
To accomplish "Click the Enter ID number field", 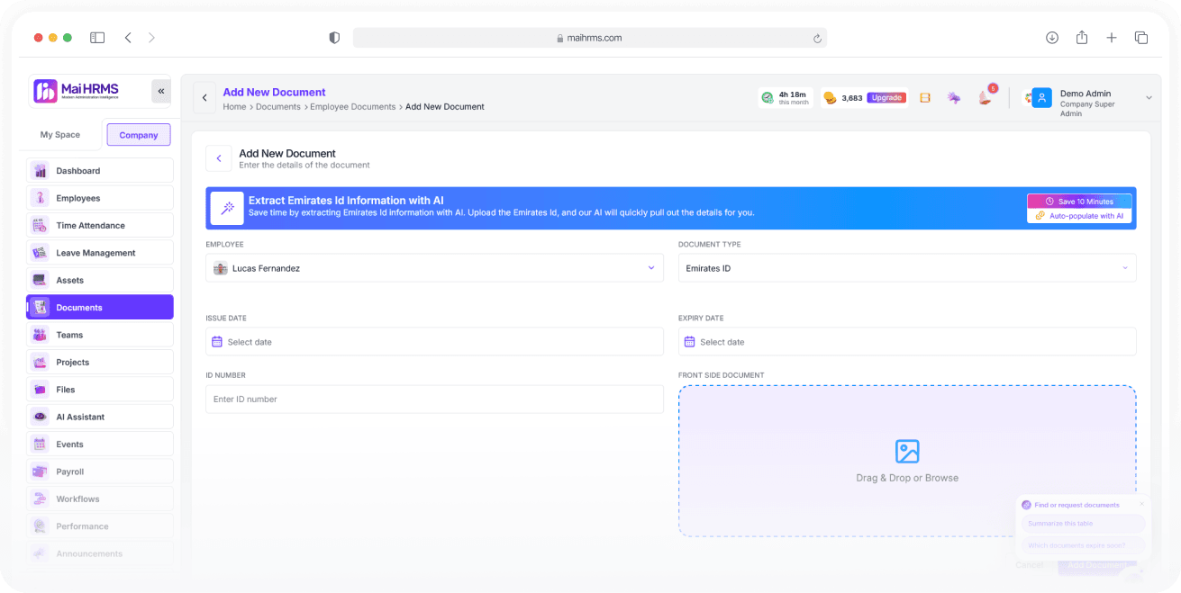I will (x=434, y=400).
